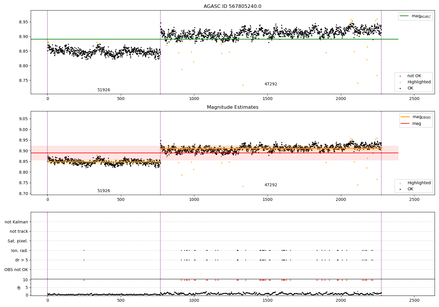
Task: Click the orange mag OBSID line for obsid 51926
Action: (104, 162)
